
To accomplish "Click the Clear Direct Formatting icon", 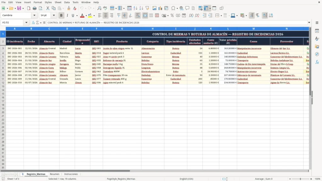I will tap(75, 8).
